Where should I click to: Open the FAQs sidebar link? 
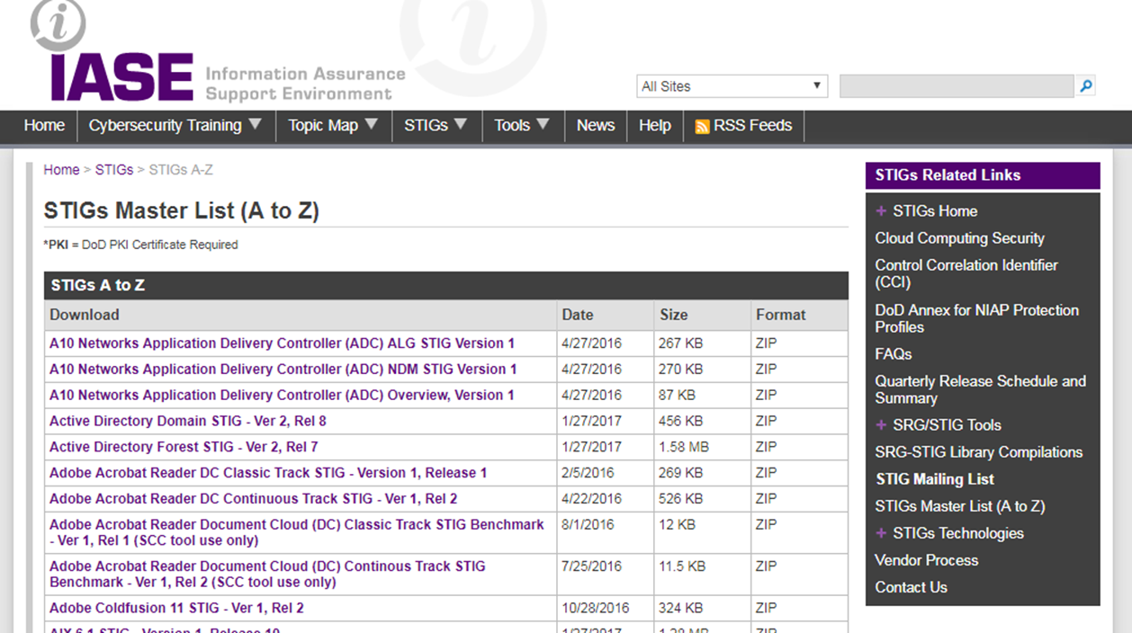pos(894,354)
